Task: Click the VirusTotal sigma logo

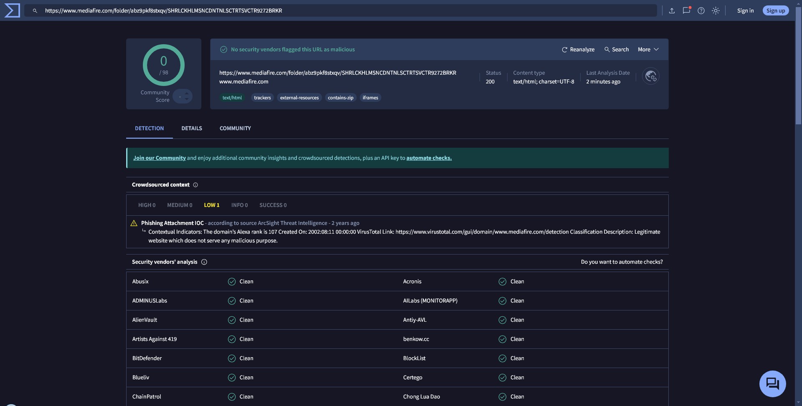Action: coord(12,10)
